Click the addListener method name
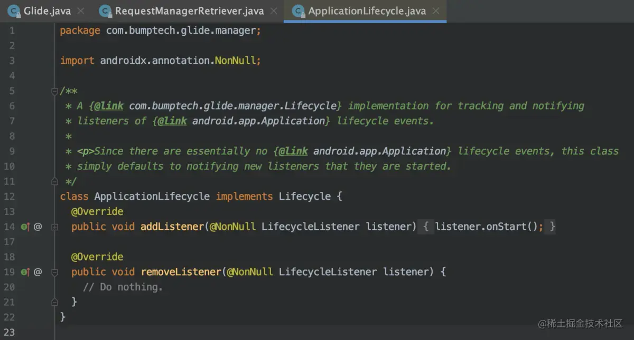Image resolution: width=634 pixels, height=340 pixels. pos(172,227)
